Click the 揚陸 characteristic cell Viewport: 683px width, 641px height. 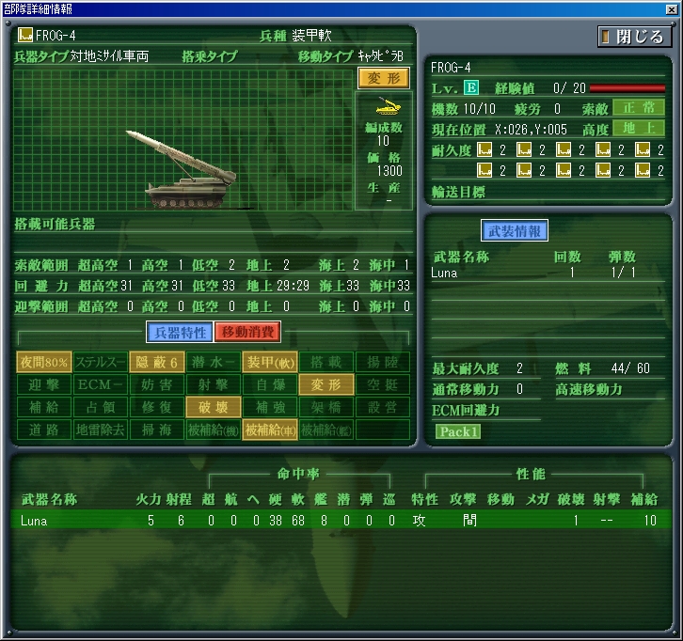click(x=383, y=362)
